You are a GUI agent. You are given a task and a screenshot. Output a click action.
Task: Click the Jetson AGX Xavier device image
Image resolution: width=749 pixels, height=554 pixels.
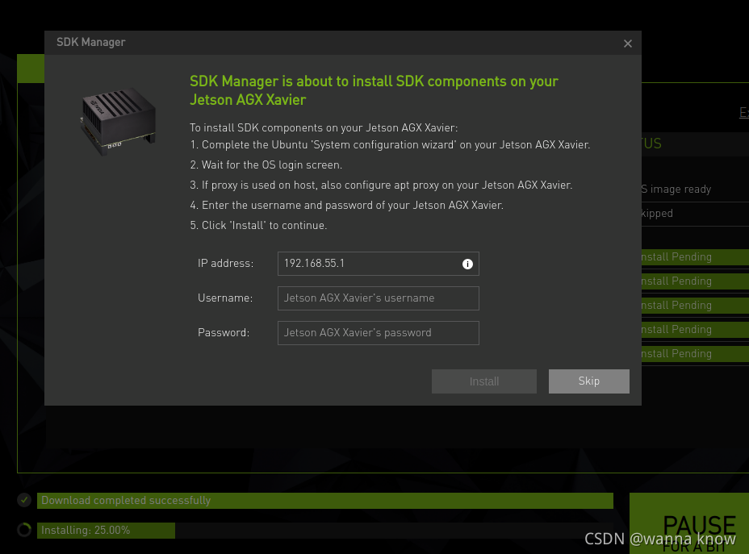point(118,121)
